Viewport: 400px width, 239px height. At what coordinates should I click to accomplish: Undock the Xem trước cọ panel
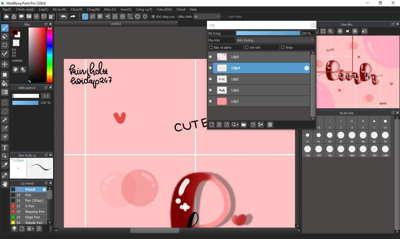pyautogui.click(x=46, y=155)
